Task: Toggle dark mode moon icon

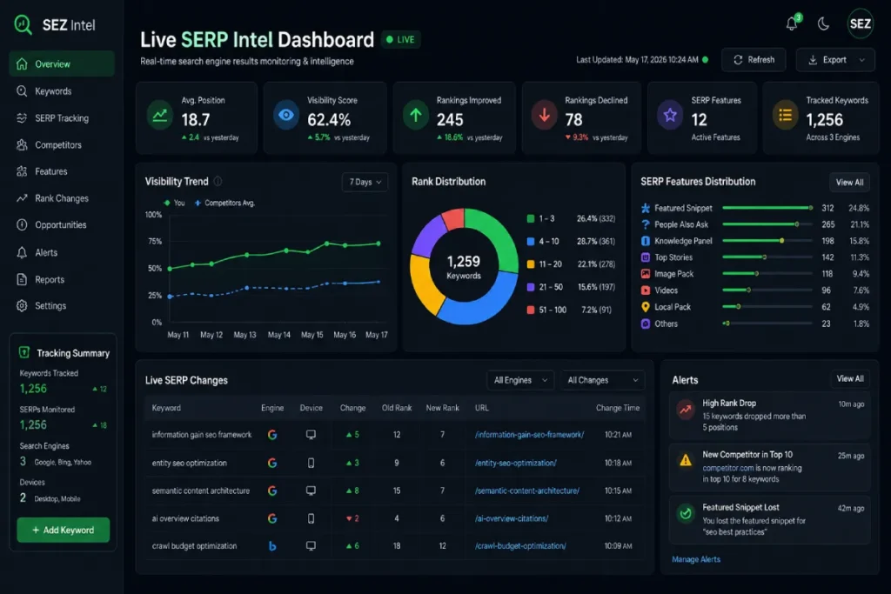Action: [823, 23]
